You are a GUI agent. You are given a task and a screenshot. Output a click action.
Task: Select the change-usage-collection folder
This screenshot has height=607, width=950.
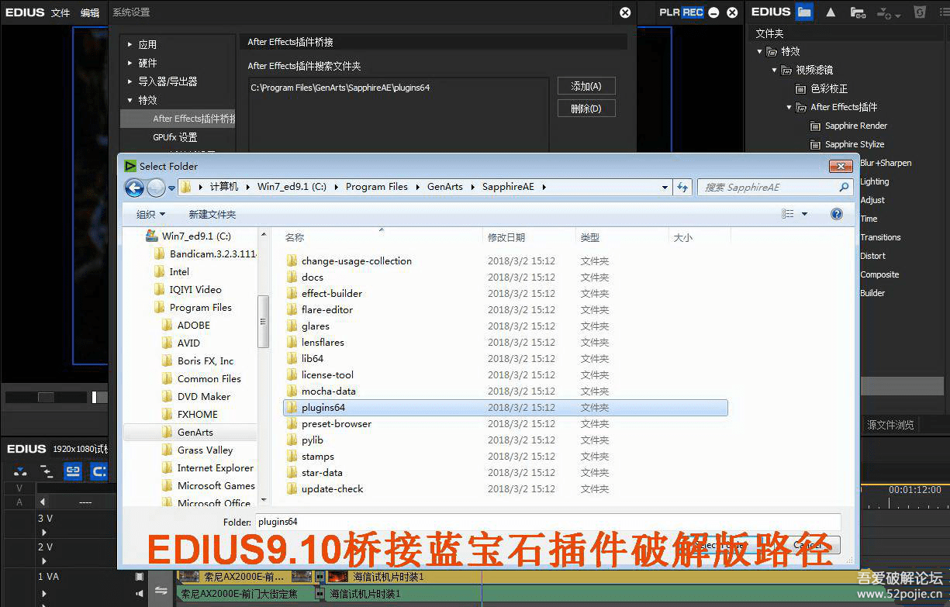357,261
